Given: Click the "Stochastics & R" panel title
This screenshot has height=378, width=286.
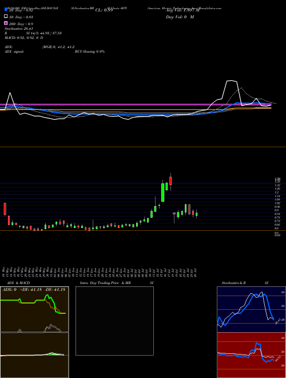Looking at the screenshot, I should coord(233,283).
